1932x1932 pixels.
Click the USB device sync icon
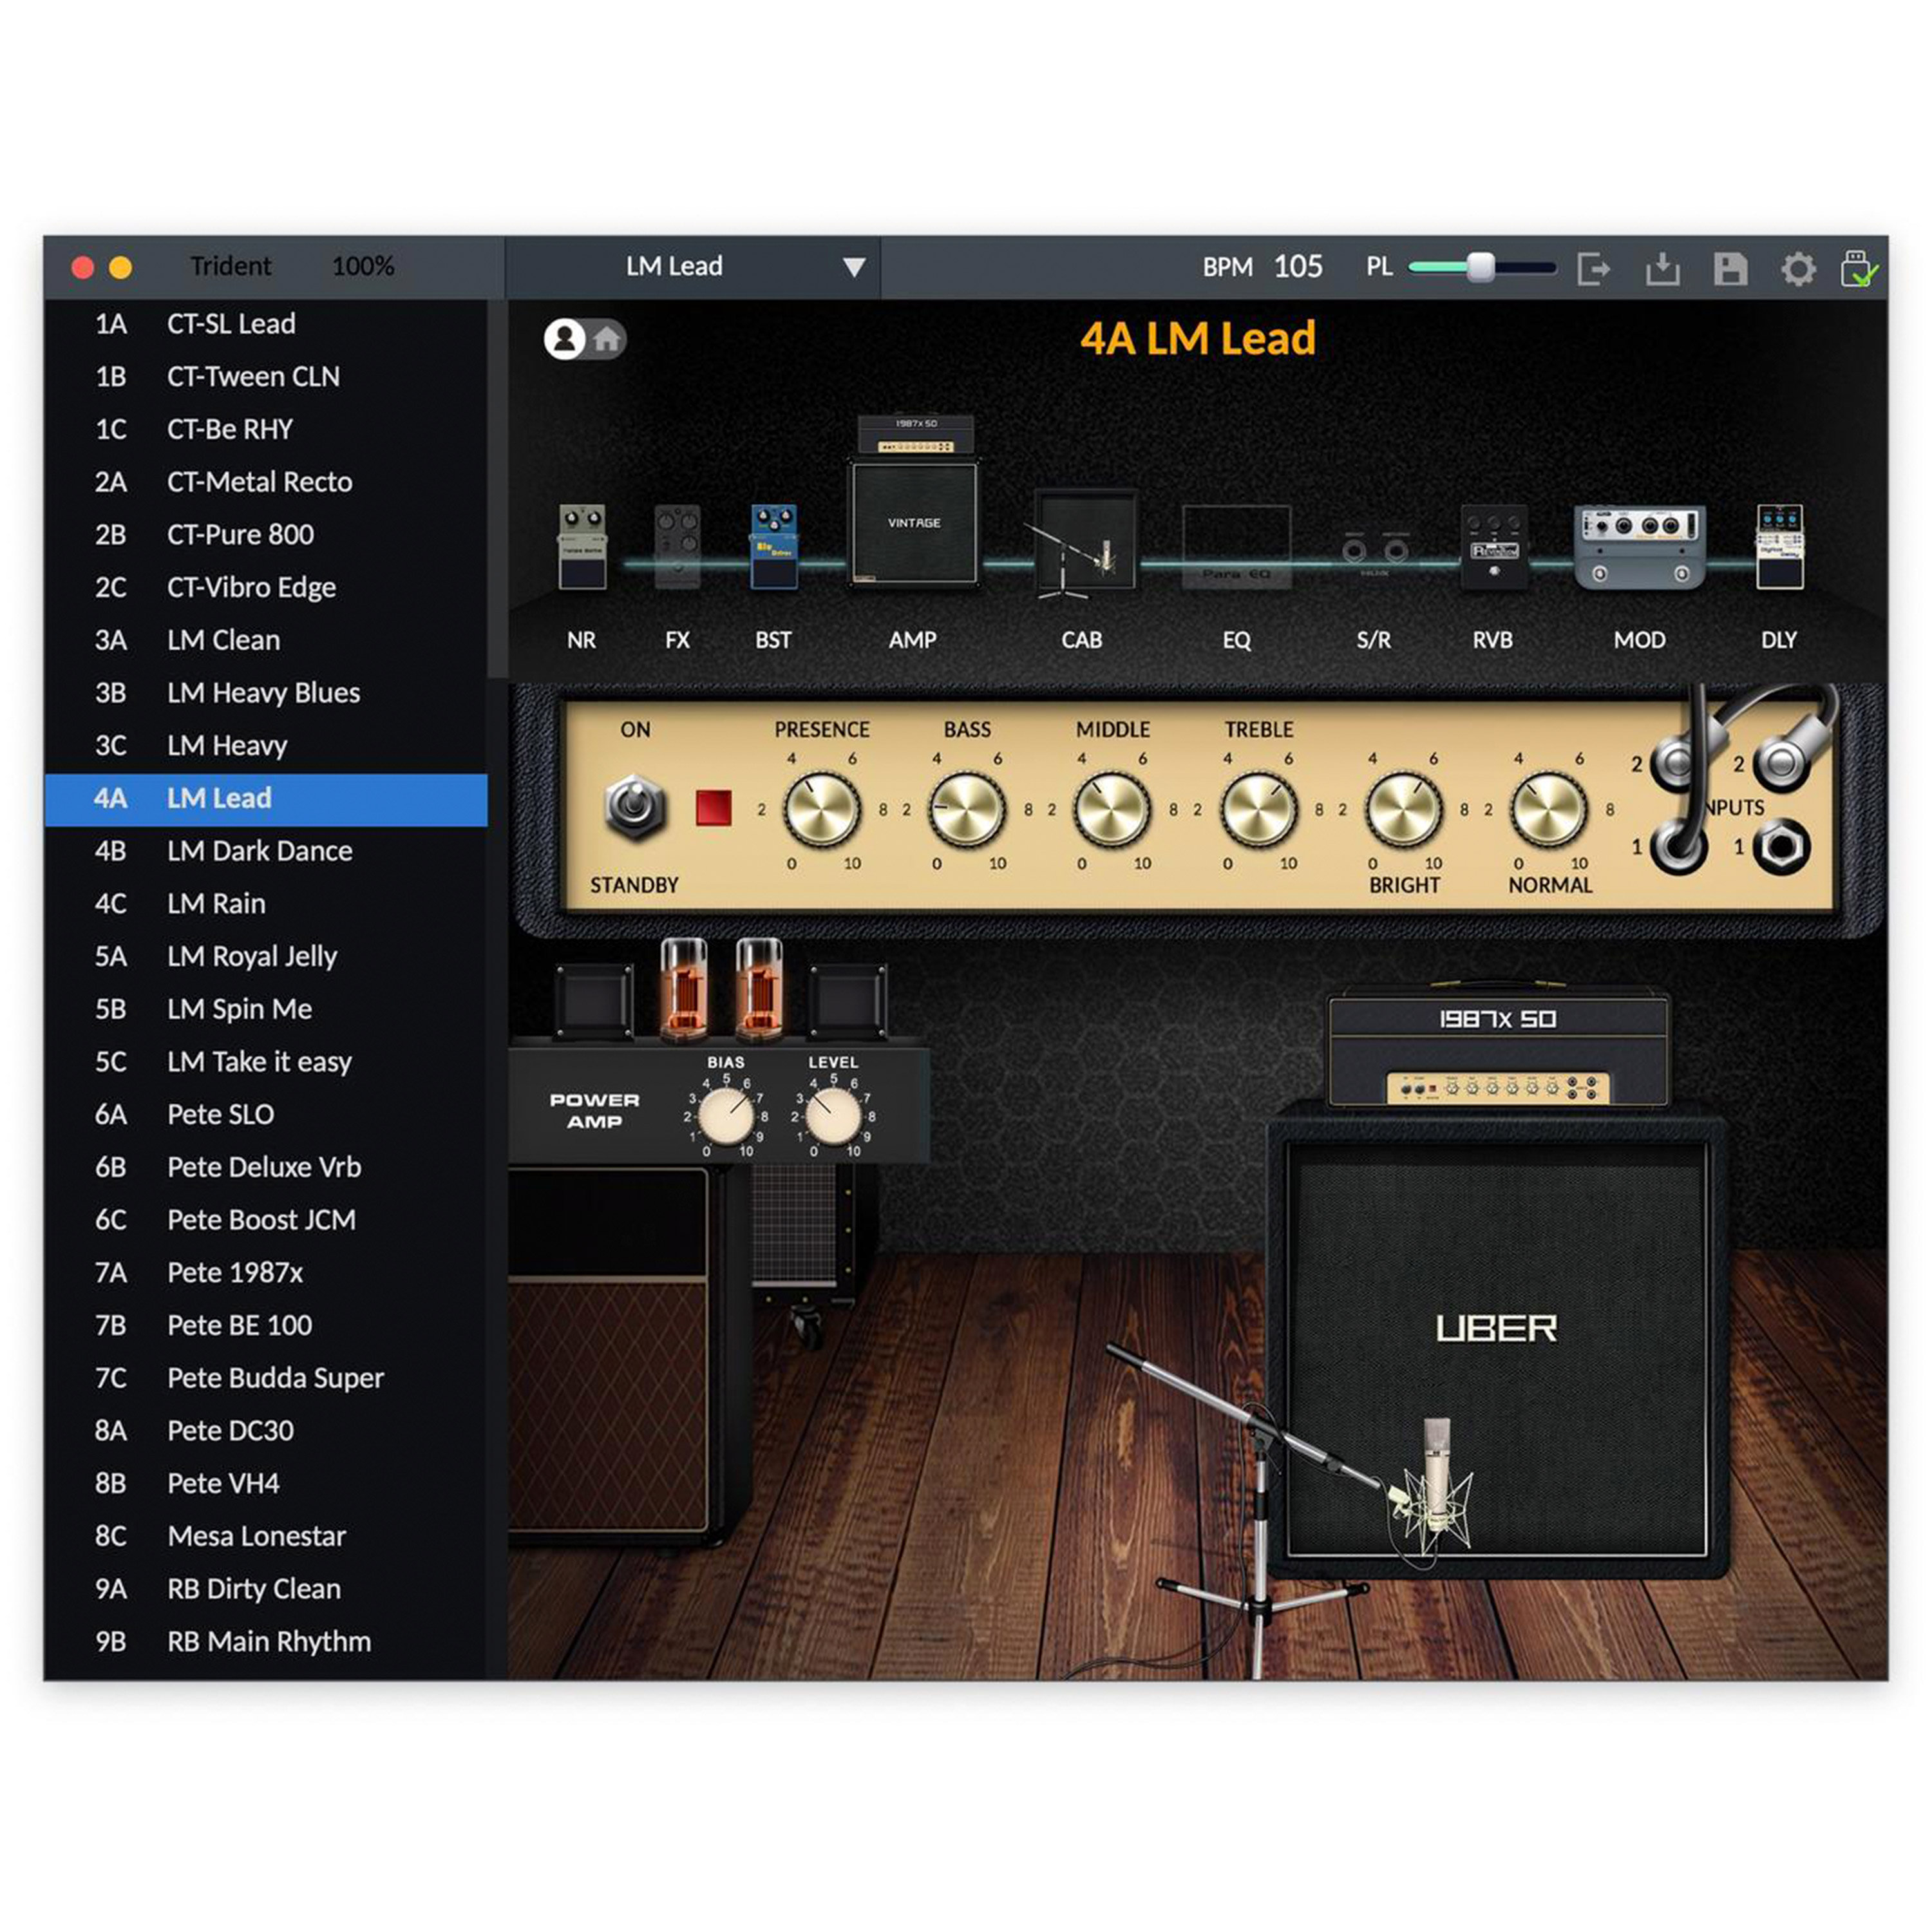click(1861, 267)
